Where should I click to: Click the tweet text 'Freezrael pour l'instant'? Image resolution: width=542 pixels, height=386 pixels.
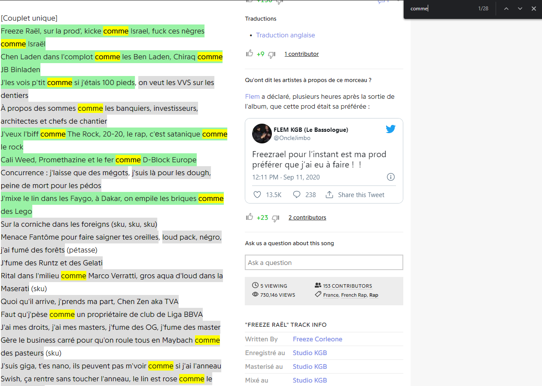tap(319, 159)
